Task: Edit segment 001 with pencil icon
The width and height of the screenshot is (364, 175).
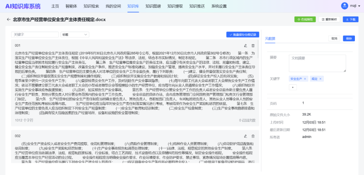Action: 246,46
